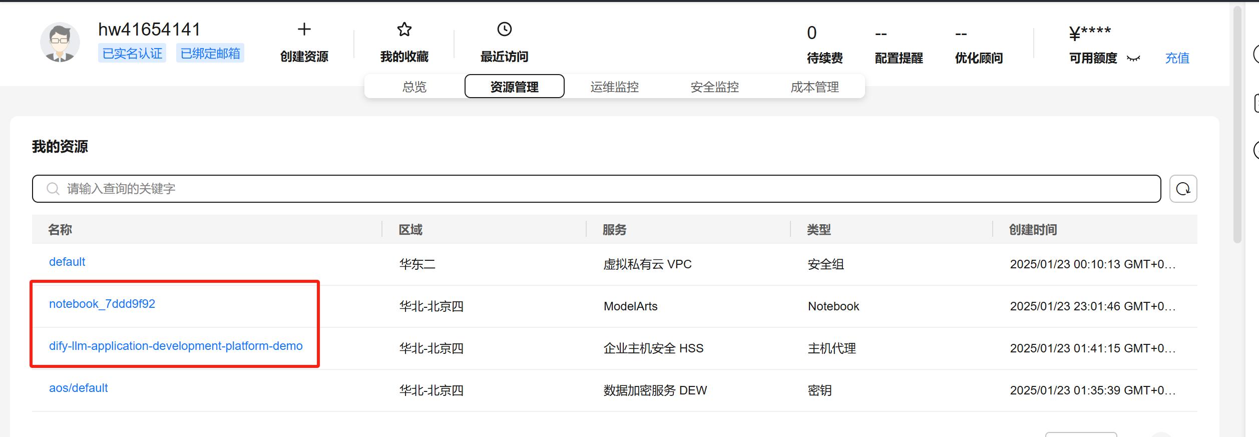
Task: Focus the resource keyword search field
Action: click(x=601, y=189)
